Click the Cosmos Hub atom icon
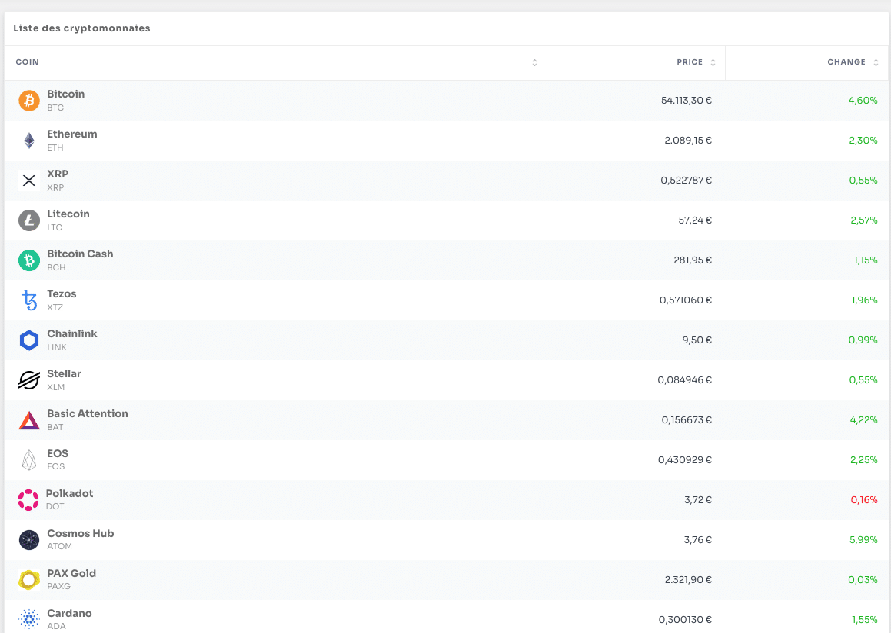This screenshot has height=633, width=891. click(x=29, y=540)
